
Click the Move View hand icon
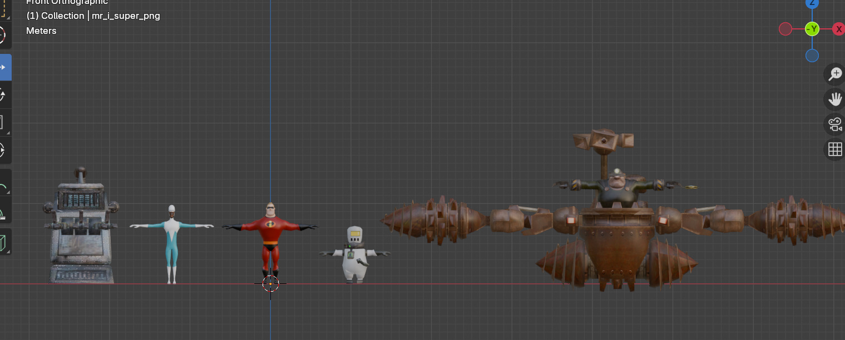(x=834, y=99)
